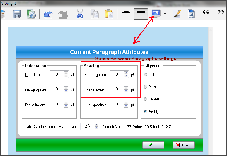The width and height of the screenshot is (227, 156).
Task: Increase Tab Size In Current Paragraph
Action: (x=97, y=125)
